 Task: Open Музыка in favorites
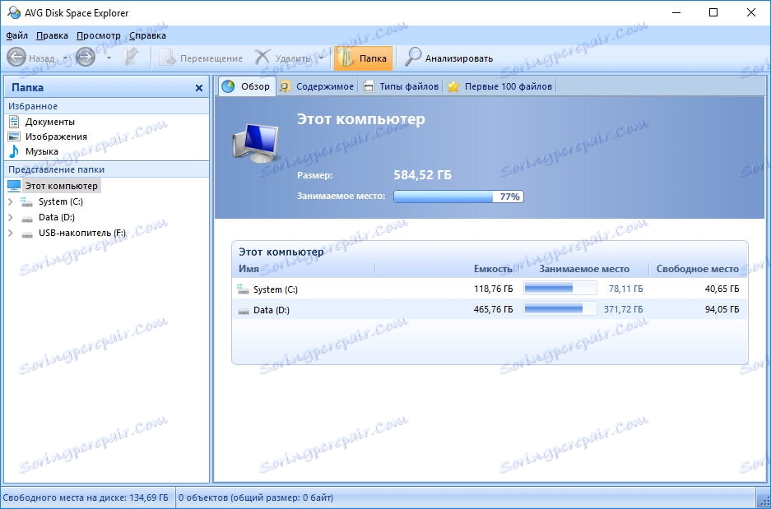pos(42,151)
